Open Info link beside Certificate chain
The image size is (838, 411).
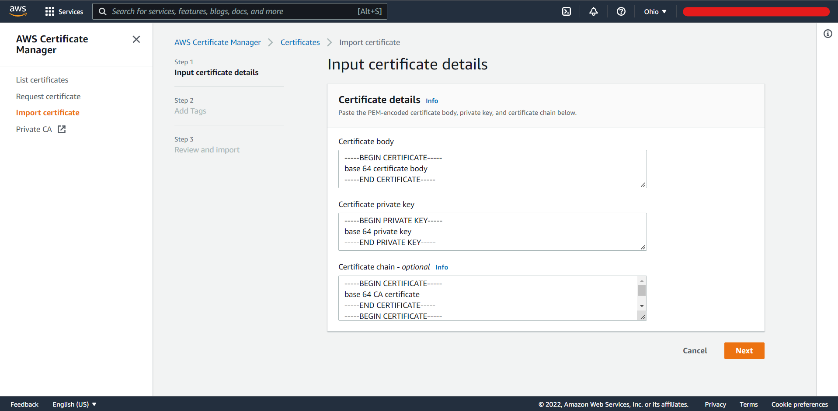tap(442, 267)
